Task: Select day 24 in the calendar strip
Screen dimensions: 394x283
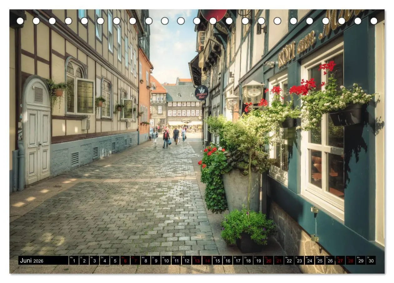Action: click(310, 260)
